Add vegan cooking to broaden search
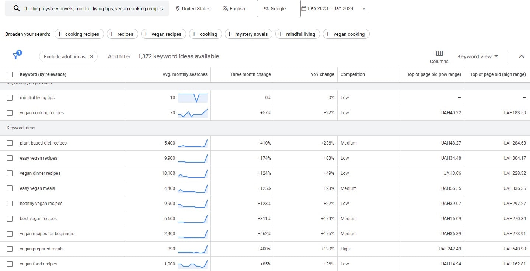 346,34
